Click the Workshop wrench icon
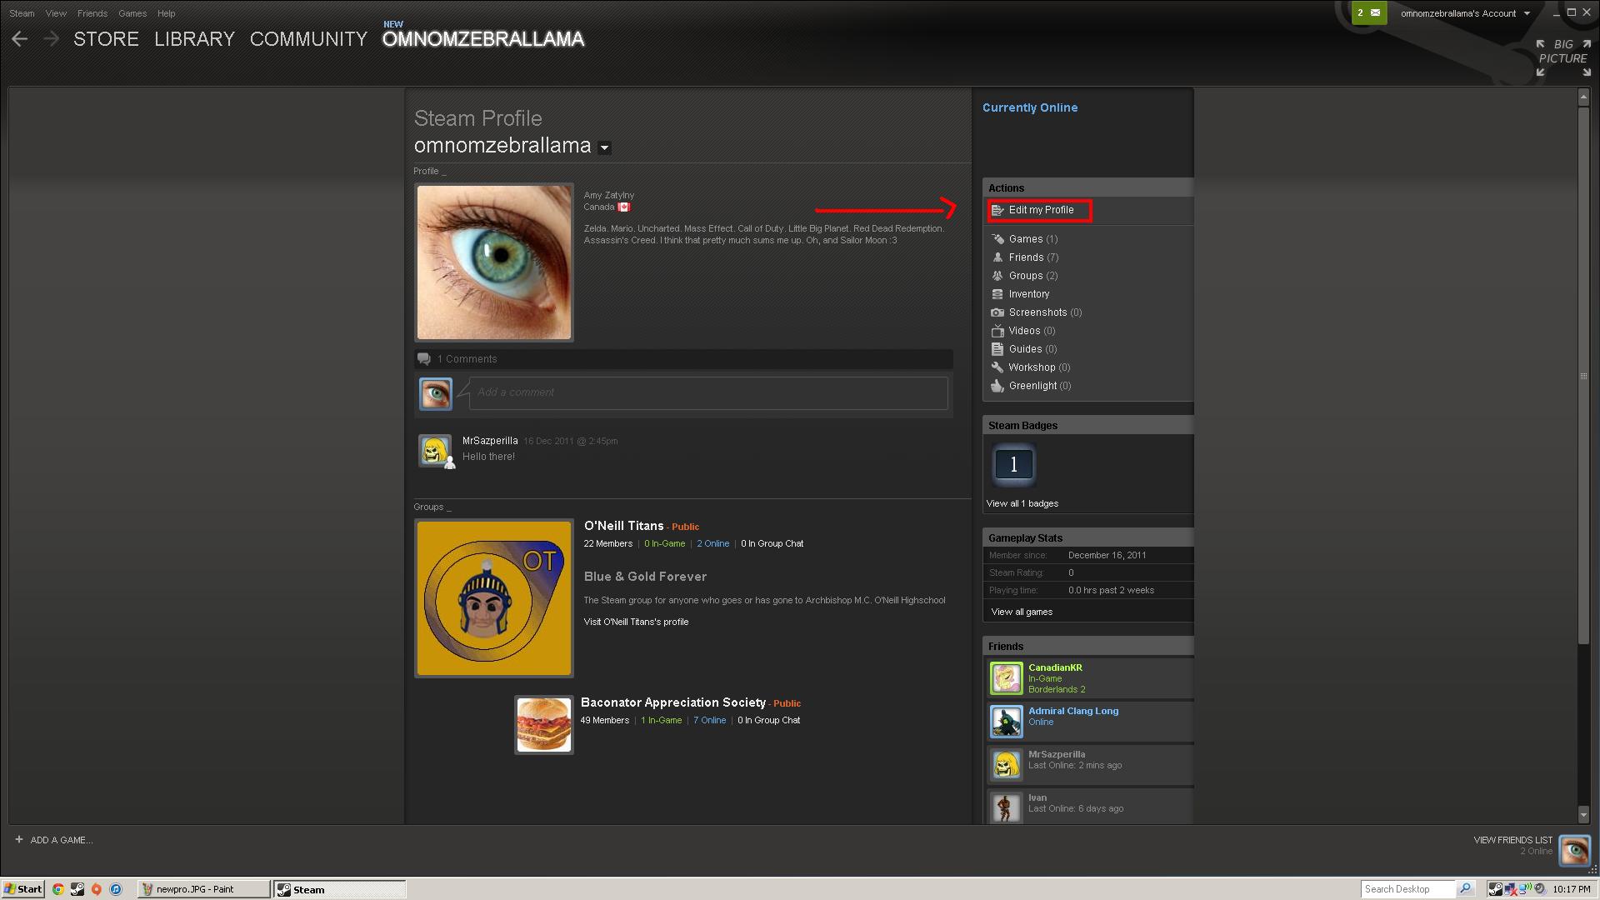Image resolution: width=1600 pixels, height=900 pixels. click(997, 367)
